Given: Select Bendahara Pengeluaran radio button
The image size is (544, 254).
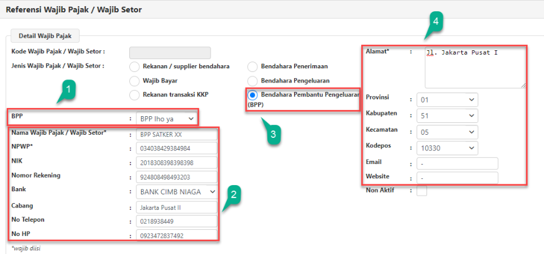Looking at the screenshot, I should [x=252, y=81].
